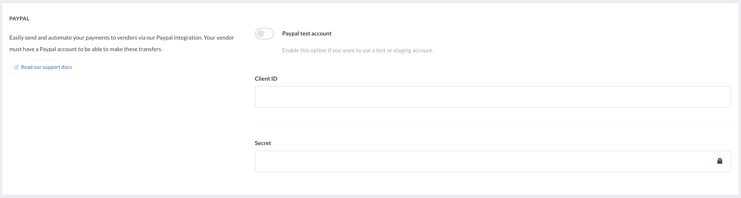Click the external-link icon beside support docs

pyautogui.click(x=16, y=67)
